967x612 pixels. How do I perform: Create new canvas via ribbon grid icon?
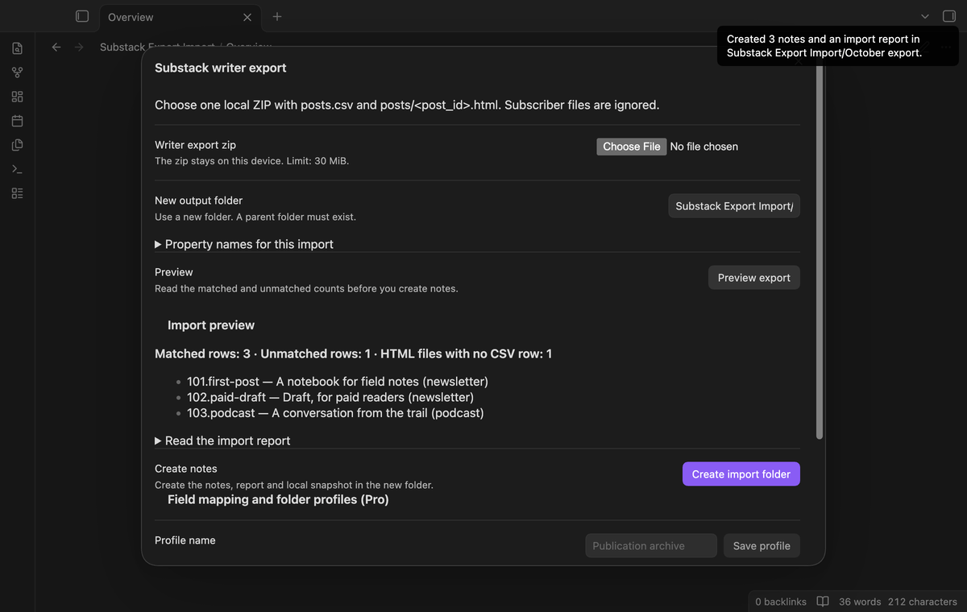pyautogui.click(x=17, y=97)
